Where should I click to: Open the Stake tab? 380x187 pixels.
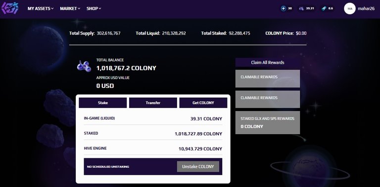click(103, 103)
